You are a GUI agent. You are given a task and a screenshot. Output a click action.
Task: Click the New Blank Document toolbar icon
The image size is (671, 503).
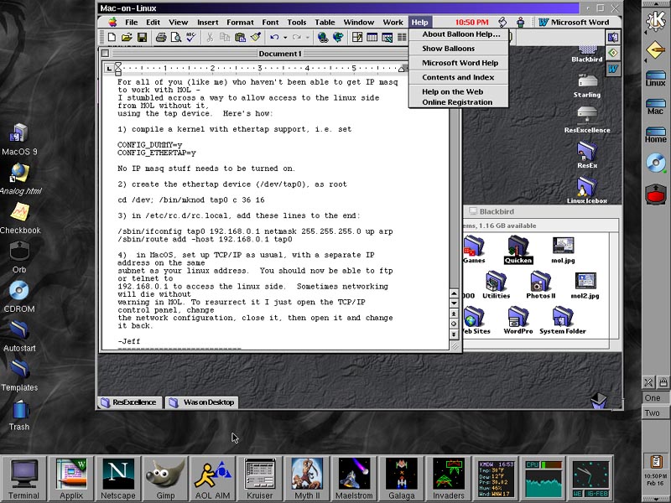(x=112, y=37)
